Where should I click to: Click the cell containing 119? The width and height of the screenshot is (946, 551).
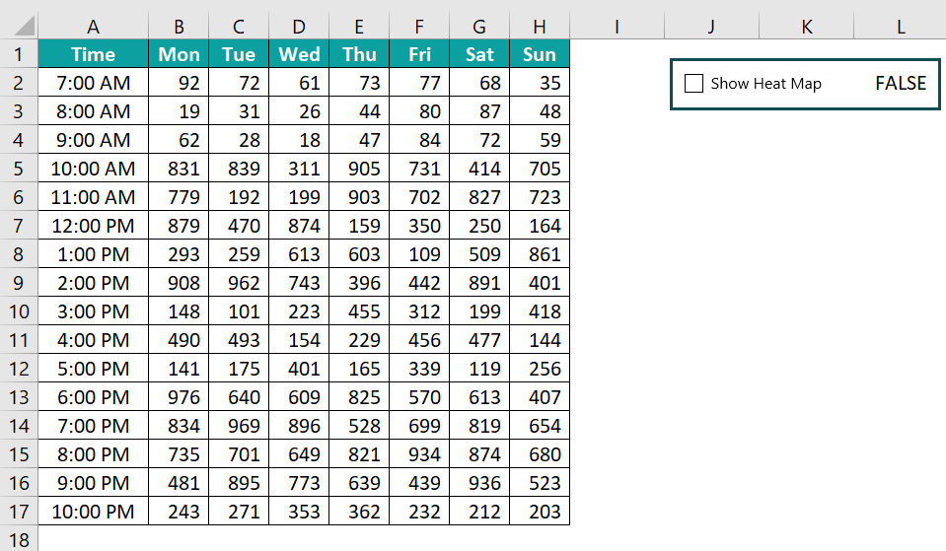click(479, 369)
